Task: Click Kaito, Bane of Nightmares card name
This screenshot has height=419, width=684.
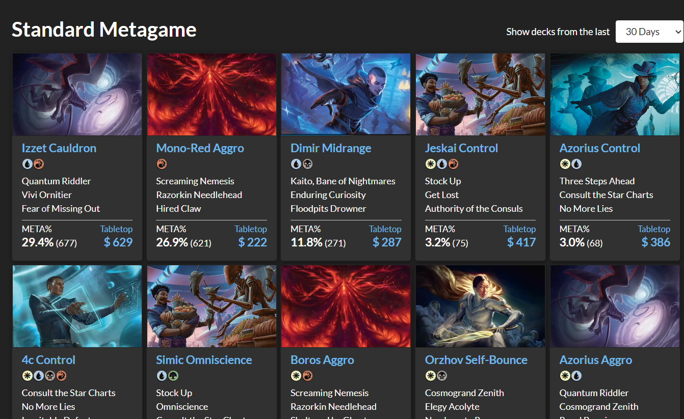Action: 343,181
